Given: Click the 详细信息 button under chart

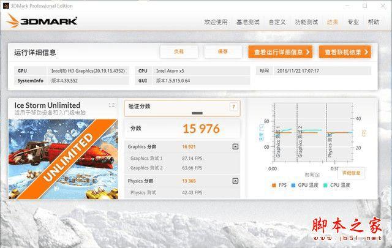Looking at the screenshot, I should point(351,173).
